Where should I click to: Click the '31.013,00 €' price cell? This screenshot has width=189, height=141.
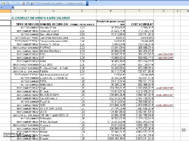[111, 125]
